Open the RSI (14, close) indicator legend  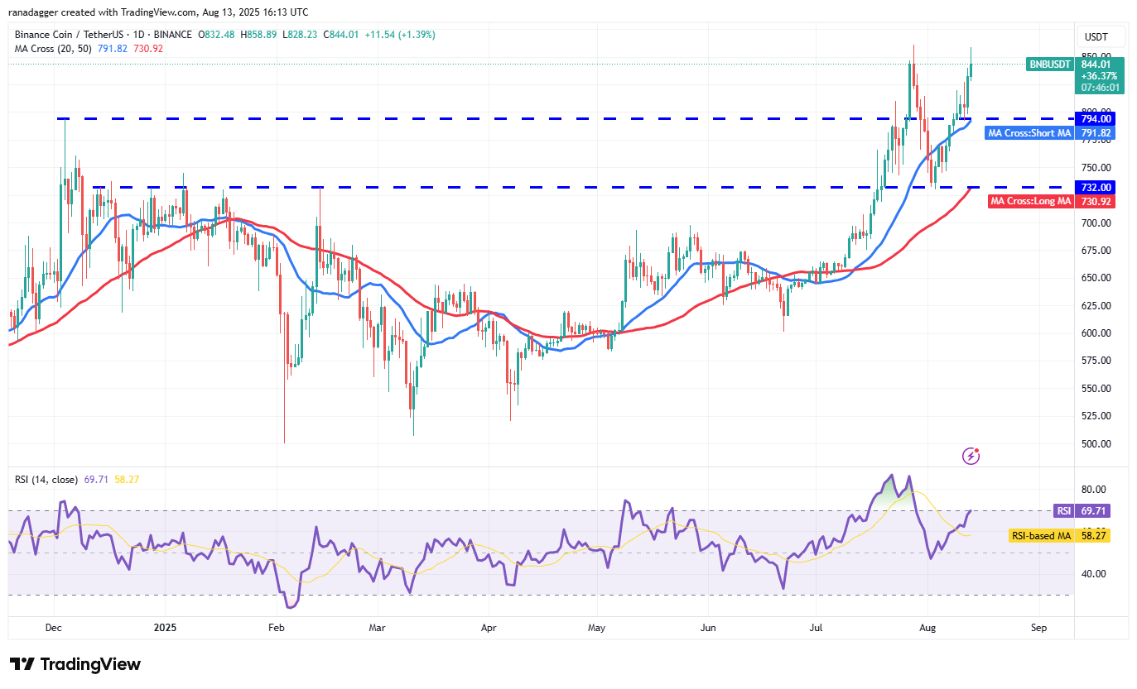pos(46,480)
